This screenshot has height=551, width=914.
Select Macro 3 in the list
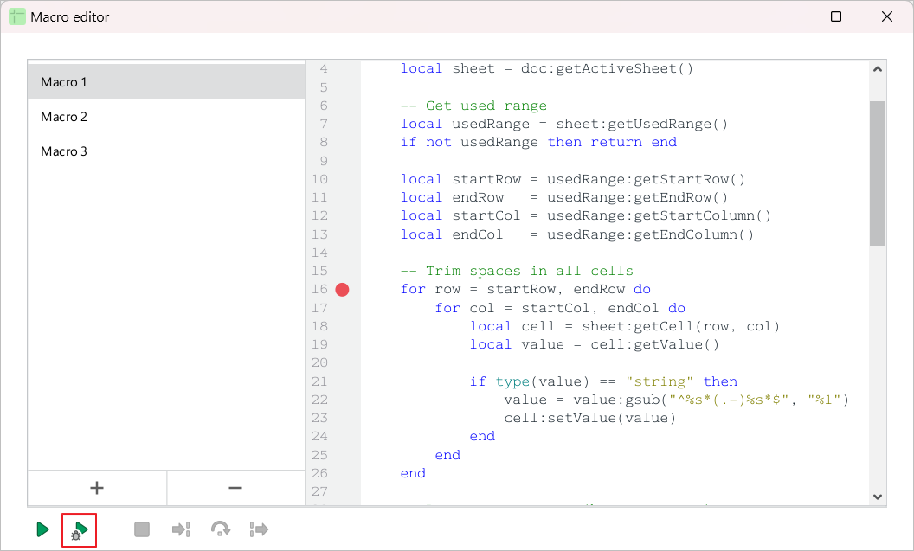(x=166, y=151)
